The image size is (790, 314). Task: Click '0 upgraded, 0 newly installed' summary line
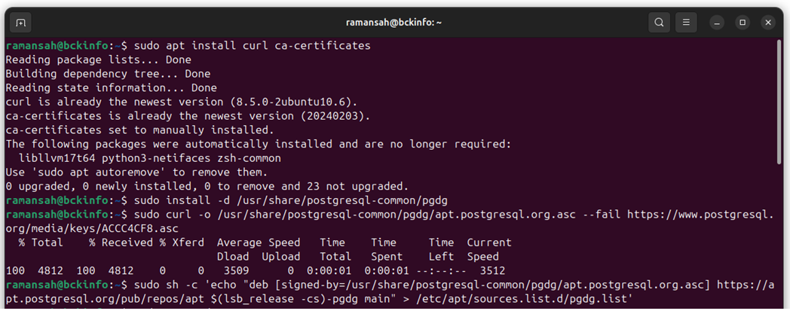207,187
